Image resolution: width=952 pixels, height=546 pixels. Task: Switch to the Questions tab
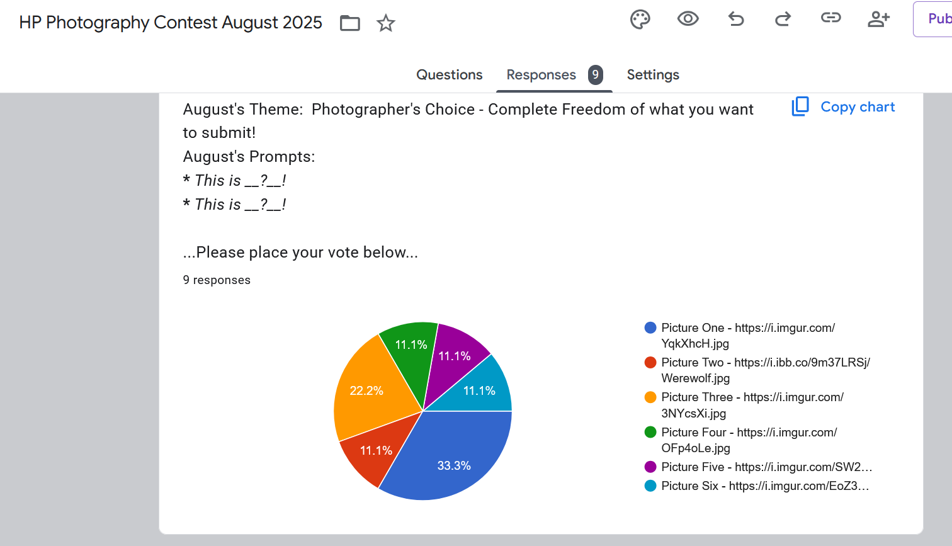click(449, 75)
